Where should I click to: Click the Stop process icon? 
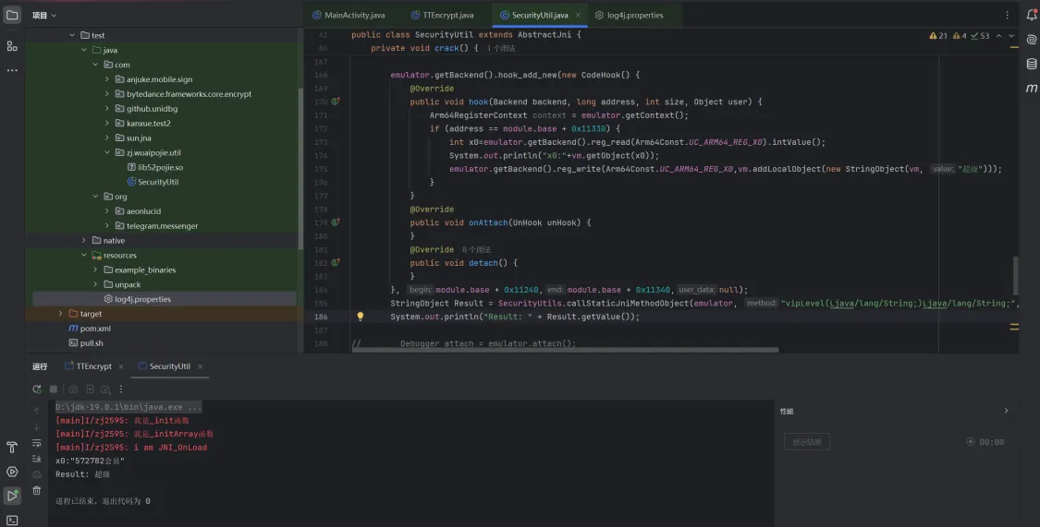coord(54,389)
